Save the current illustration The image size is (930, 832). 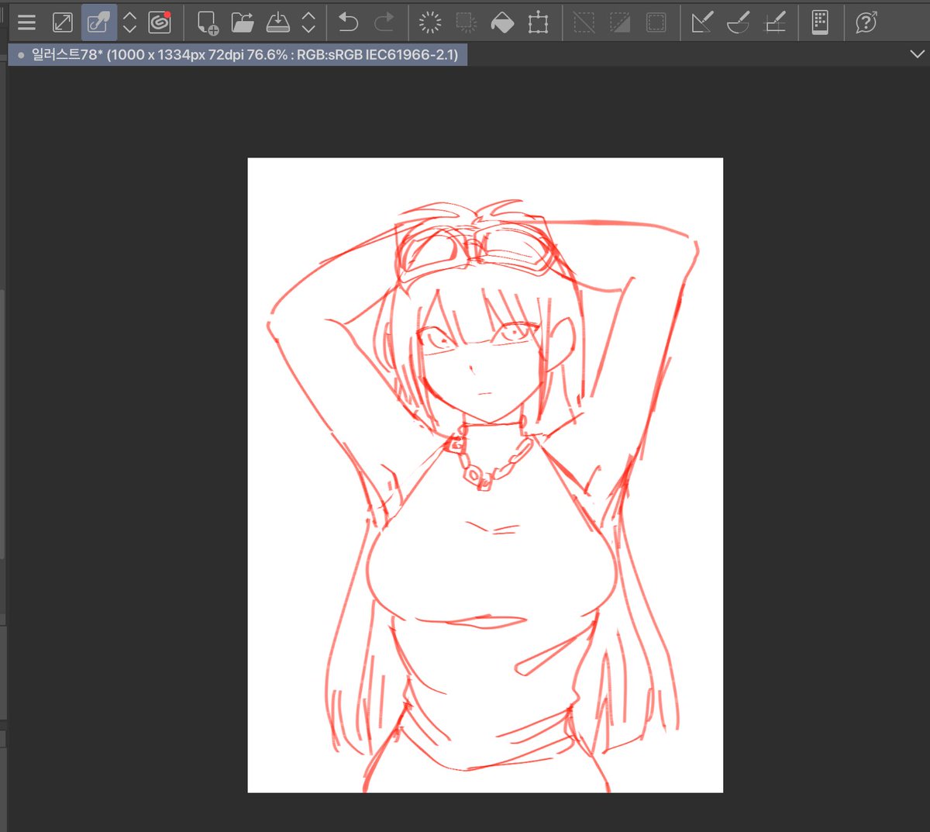(278, 22)
